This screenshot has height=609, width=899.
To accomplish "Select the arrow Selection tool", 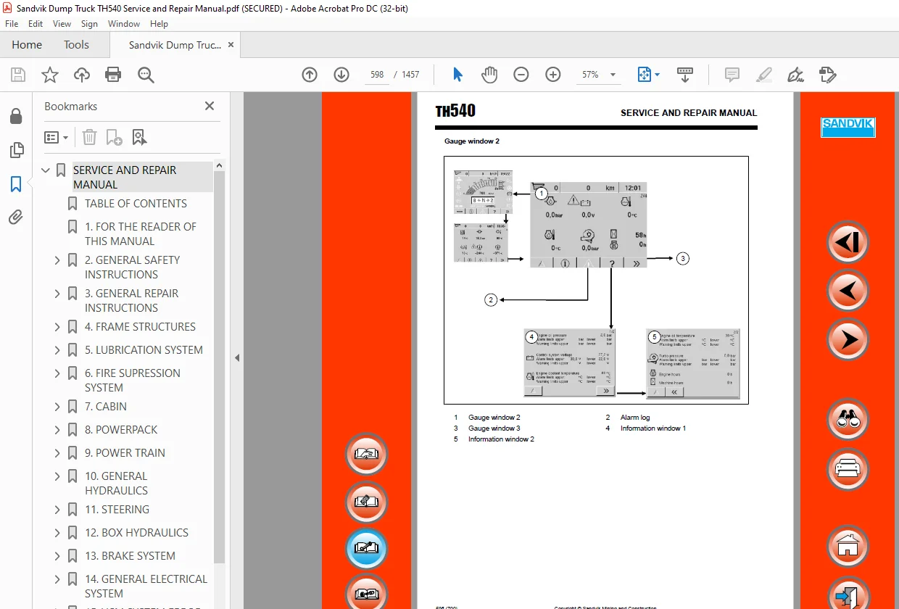I will 457,75.
